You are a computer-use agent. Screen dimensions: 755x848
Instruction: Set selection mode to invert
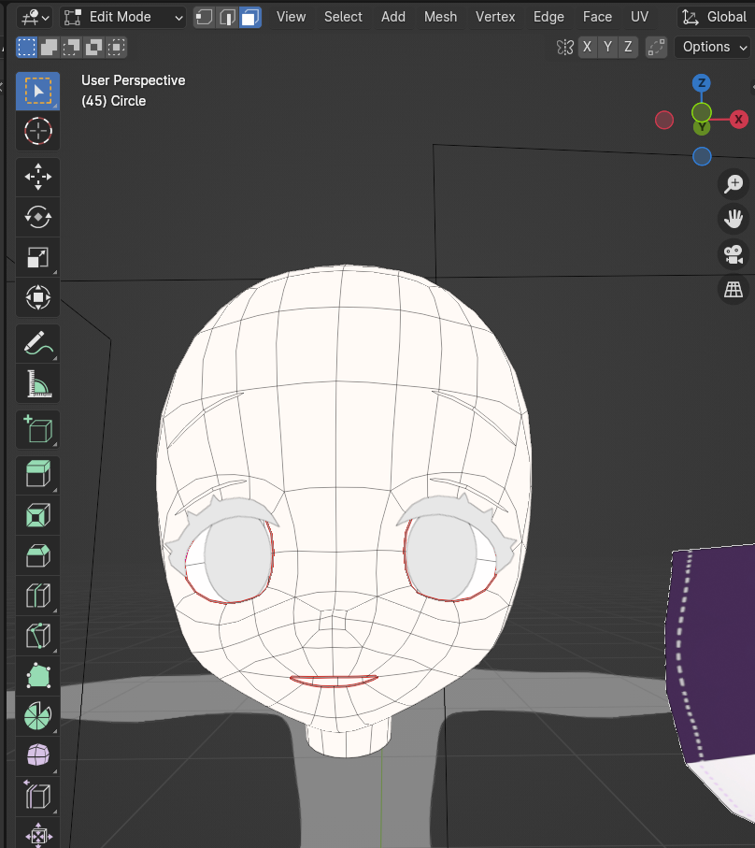pos(94,47)
